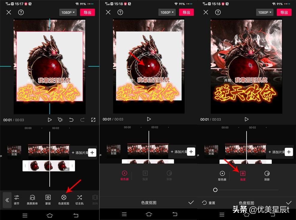Image resolution: width=296 pixels, height=220 pixels.
Task: Tap Android menu button in the middle screen
Action: click(x=124, y=214)
